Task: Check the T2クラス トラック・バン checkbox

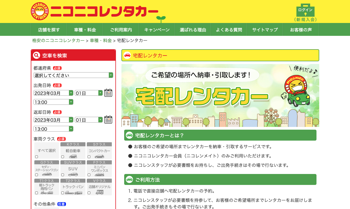Action: (63, 193)
